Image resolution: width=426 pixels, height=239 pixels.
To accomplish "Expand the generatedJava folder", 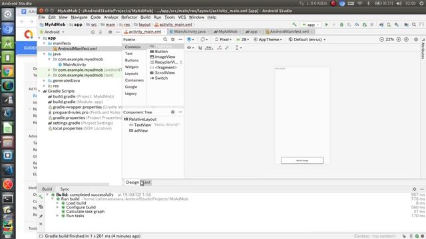I will coord(45,80).
